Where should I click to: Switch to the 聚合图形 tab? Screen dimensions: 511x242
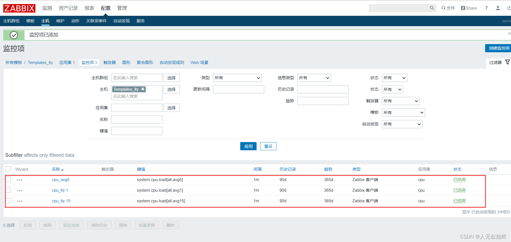pyautogui.click(x=145, y=63)
